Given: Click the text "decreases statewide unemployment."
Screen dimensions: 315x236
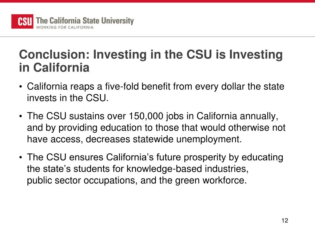Looking at the screenshot, I should pos(164,139).
